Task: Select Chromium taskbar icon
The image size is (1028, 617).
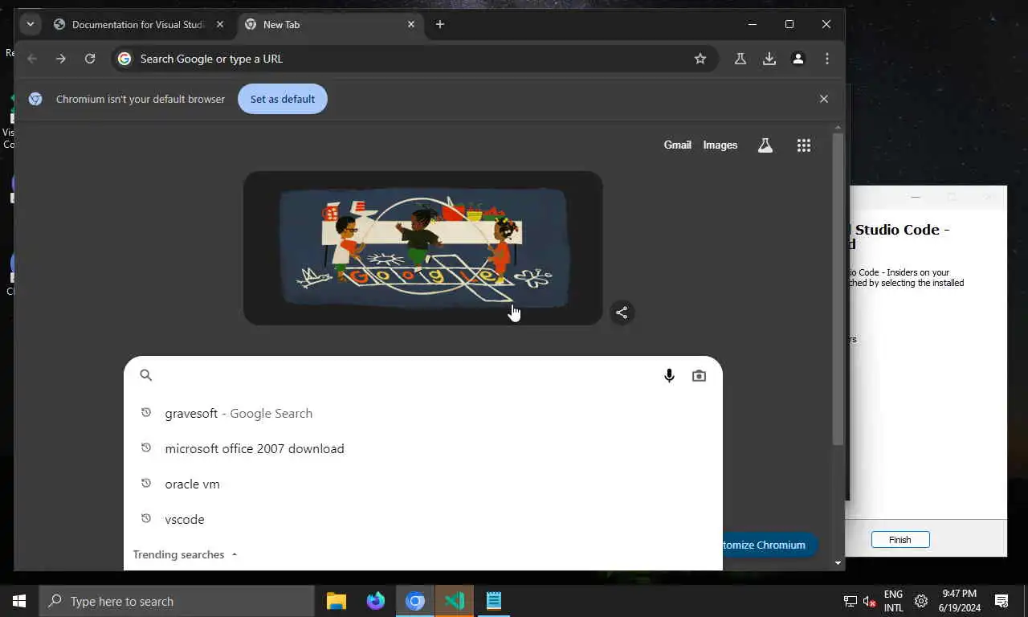Action: click(x=415, y=601)
